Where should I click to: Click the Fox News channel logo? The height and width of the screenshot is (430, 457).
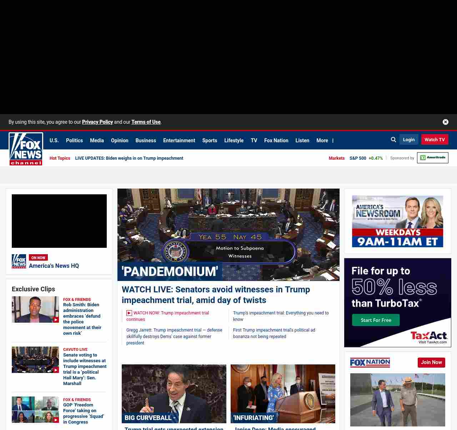[26, 149]
